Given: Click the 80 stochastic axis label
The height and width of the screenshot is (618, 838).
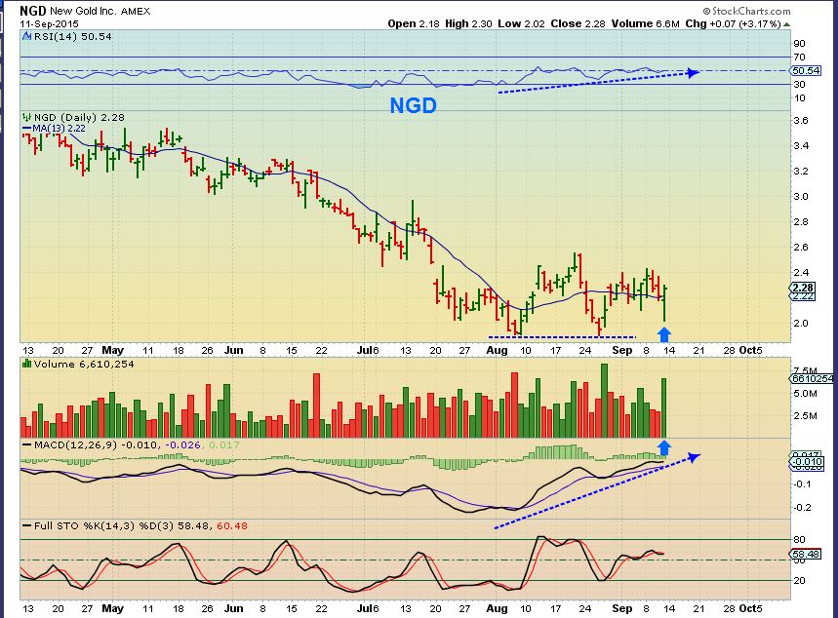Looking at the screenshot, I should 800,540.
